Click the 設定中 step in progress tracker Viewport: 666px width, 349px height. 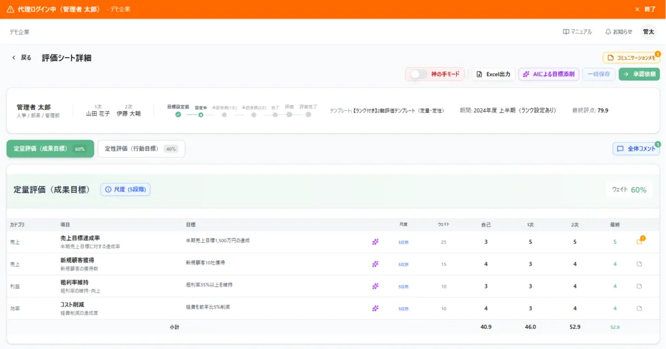click(x=201, y=111)
